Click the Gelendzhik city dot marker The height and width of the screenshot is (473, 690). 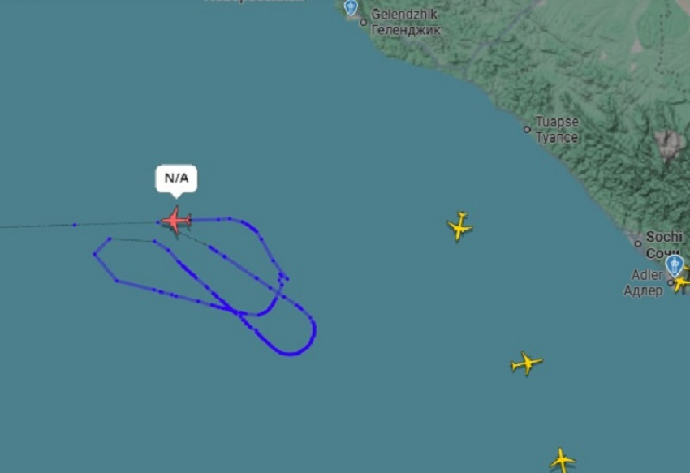pyautogui.click(x=364, y=22)
